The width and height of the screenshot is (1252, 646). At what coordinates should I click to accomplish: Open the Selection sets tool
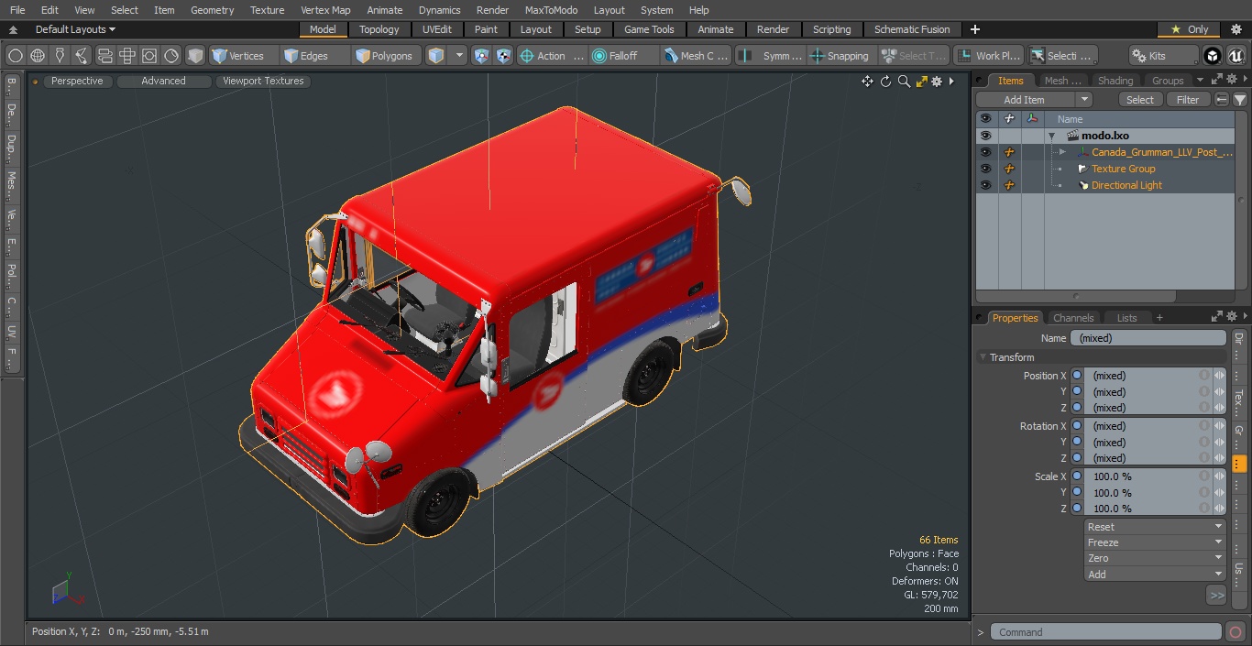1061,56
